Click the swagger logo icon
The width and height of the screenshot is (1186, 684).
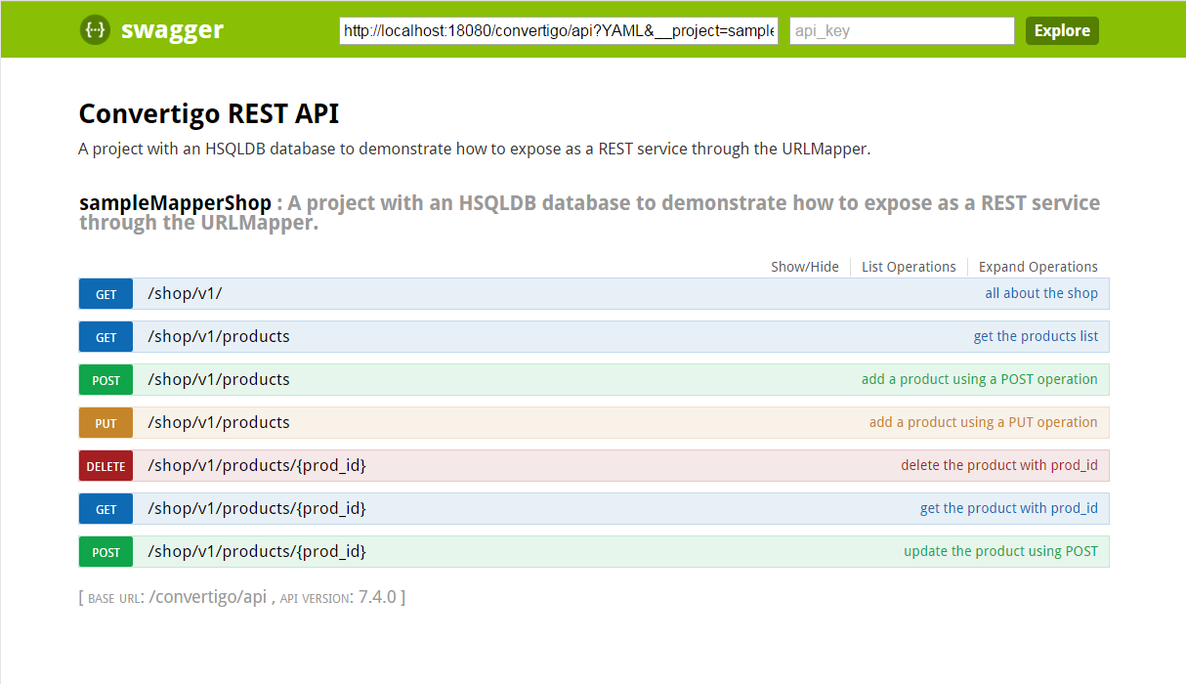95,30
